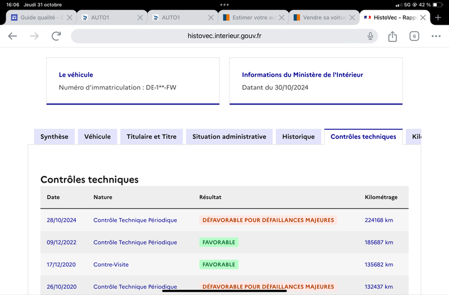
Task: Open the partially visible Kilométrage tab
Action: tap(414, 137)
